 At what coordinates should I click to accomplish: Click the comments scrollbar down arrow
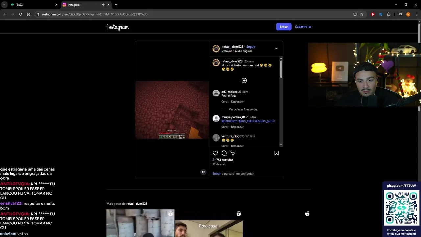point(281,145)
